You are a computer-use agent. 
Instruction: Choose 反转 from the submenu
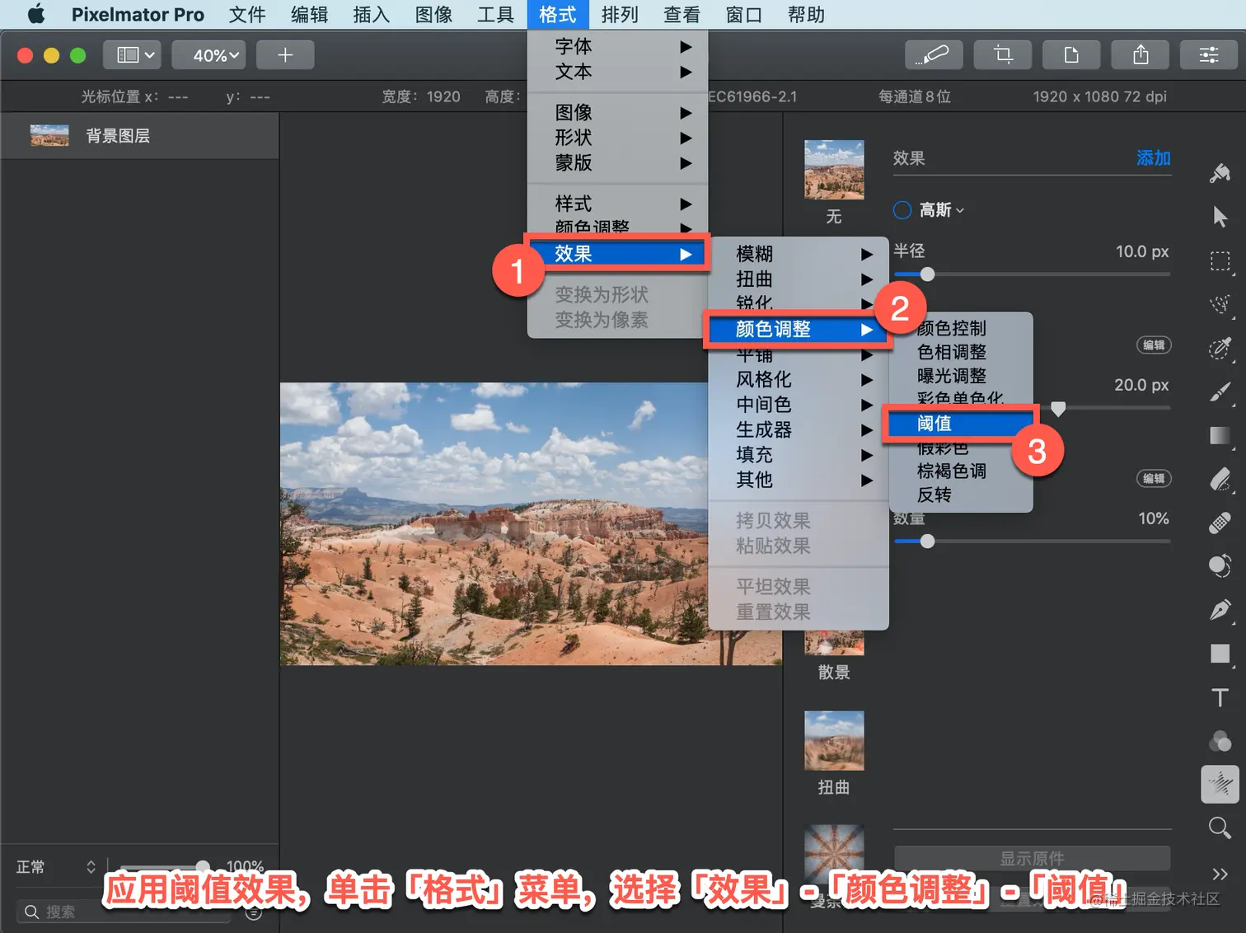pos(961,495)
